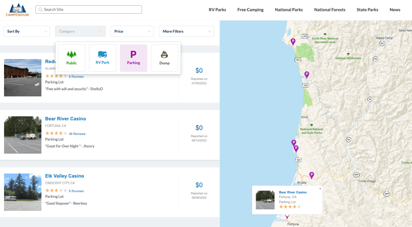Collapse the Category dropdown
412x227 pixels.
click(80, 31)
